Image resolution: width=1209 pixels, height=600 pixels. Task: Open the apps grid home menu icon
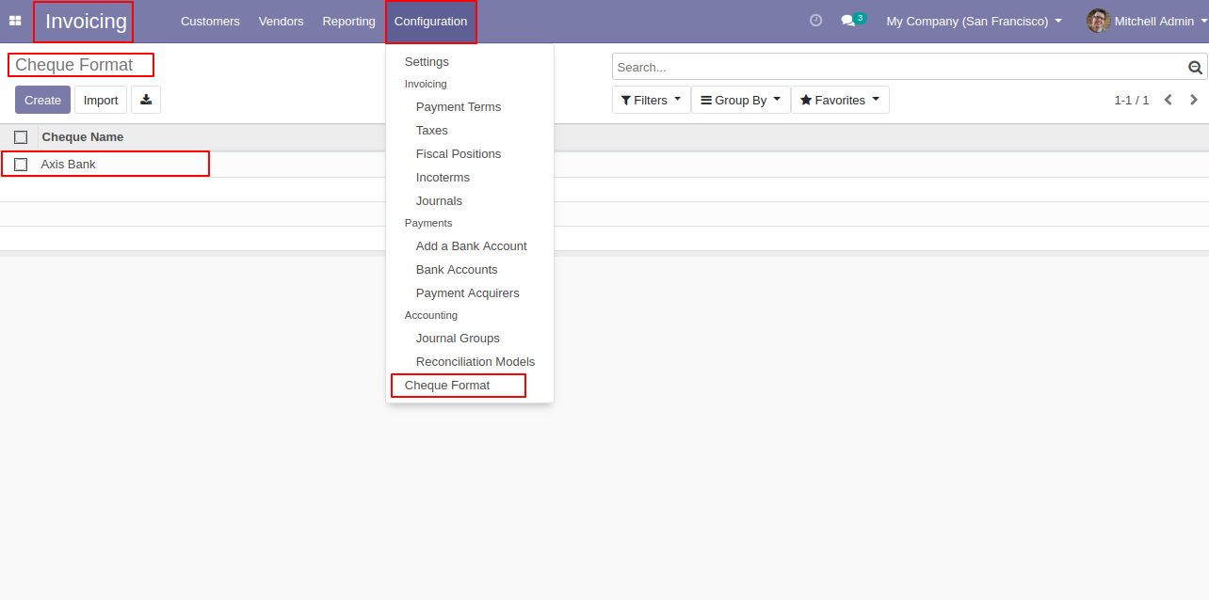(x=15, y=21)
